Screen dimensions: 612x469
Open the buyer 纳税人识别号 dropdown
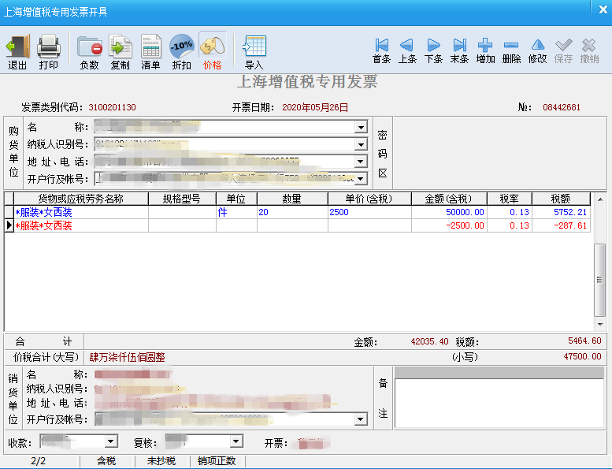361,144
